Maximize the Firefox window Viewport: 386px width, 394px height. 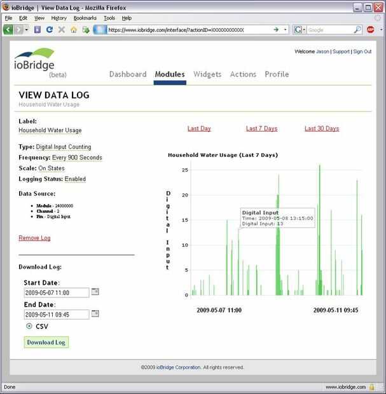368,8
